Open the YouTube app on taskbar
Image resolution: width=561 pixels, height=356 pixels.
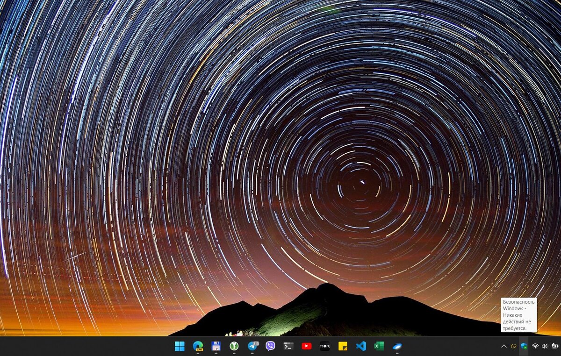(x=307, y=346)
